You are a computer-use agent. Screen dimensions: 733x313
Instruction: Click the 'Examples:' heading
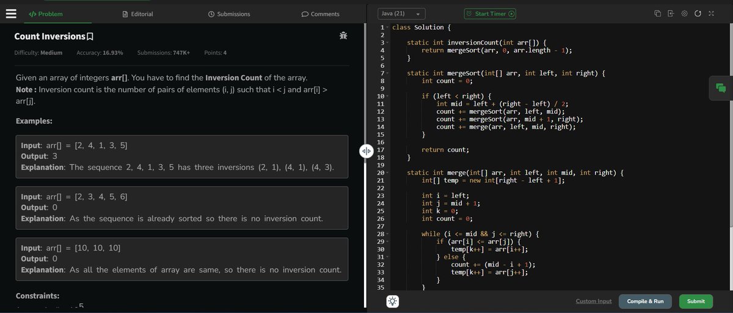point(34,121)
